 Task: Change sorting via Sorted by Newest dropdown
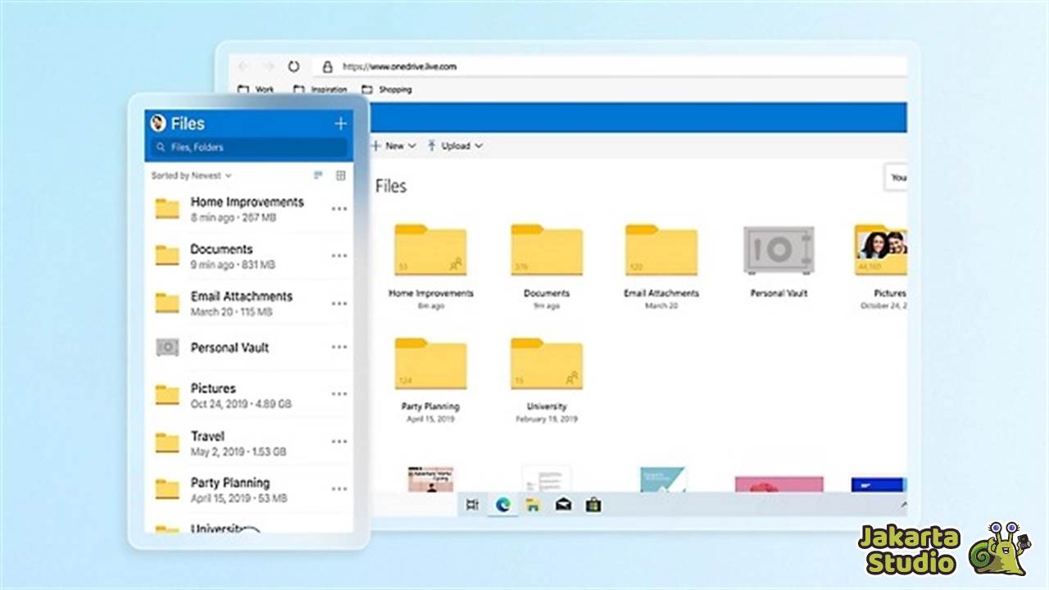pyautogui.click(x=190, y=175)
